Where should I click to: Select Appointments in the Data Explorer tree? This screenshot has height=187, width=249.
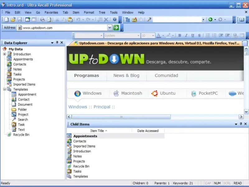coord(23,59)
